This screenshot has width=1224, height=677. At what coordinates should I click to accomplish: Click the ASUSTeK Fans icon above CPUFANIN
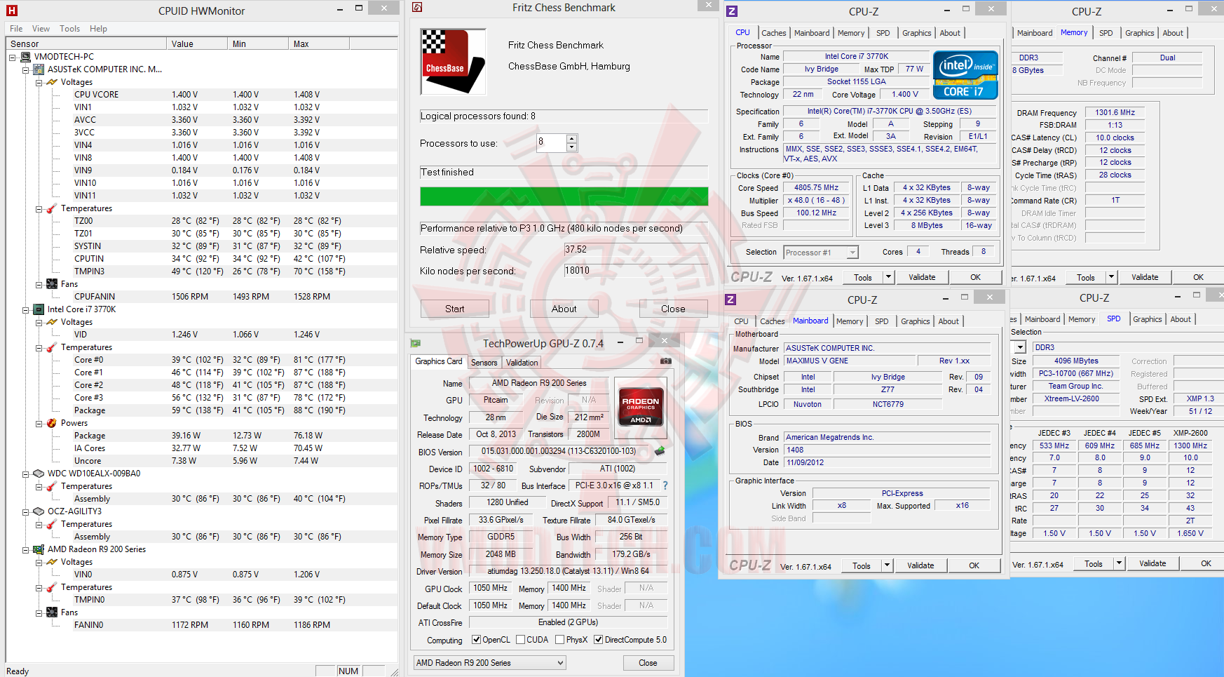52,284
